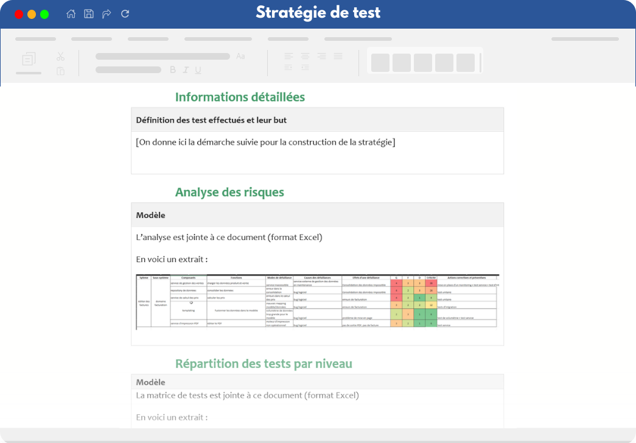Open the Aa change case dropdown

[x=240, y=56]
